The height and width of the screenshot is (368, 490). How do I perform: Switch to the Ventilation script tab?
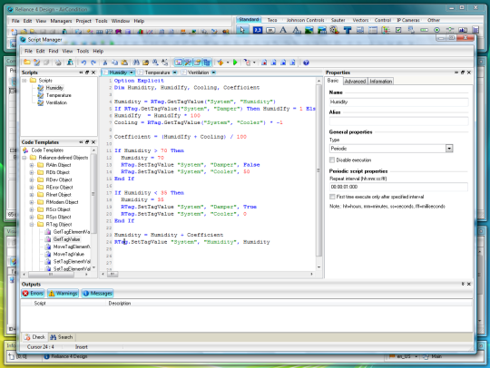199,73
